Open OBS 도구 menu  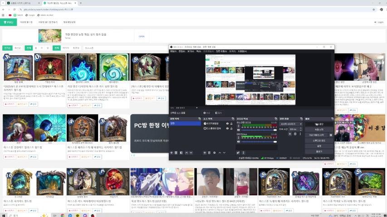coord(232,51)
